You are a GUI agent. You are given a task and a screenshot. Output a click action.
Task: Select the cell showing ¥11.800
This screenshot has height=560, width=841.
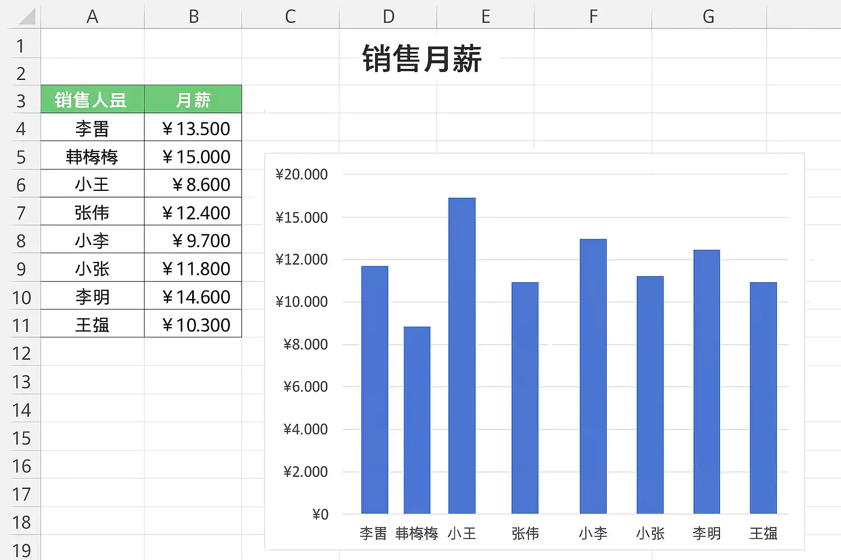pos(193,269)
